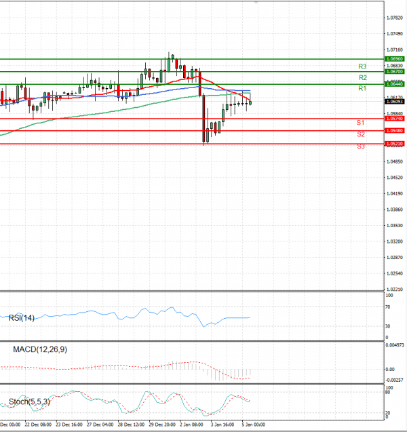The image size is (407, 432).
Task: Click the MACD scale value -0.00257
Action: pyautogui.click(x=395, y=380)
